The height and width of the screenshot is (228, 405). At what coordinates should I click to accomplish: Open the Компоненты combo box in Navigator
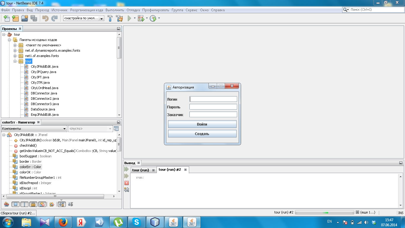point(34,129)
